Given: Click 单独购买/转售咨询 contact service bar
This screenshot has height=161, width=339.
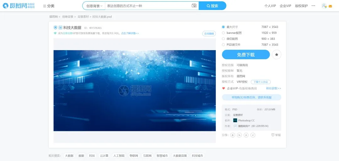Looking at the screenshot, I should coord(252,97).
